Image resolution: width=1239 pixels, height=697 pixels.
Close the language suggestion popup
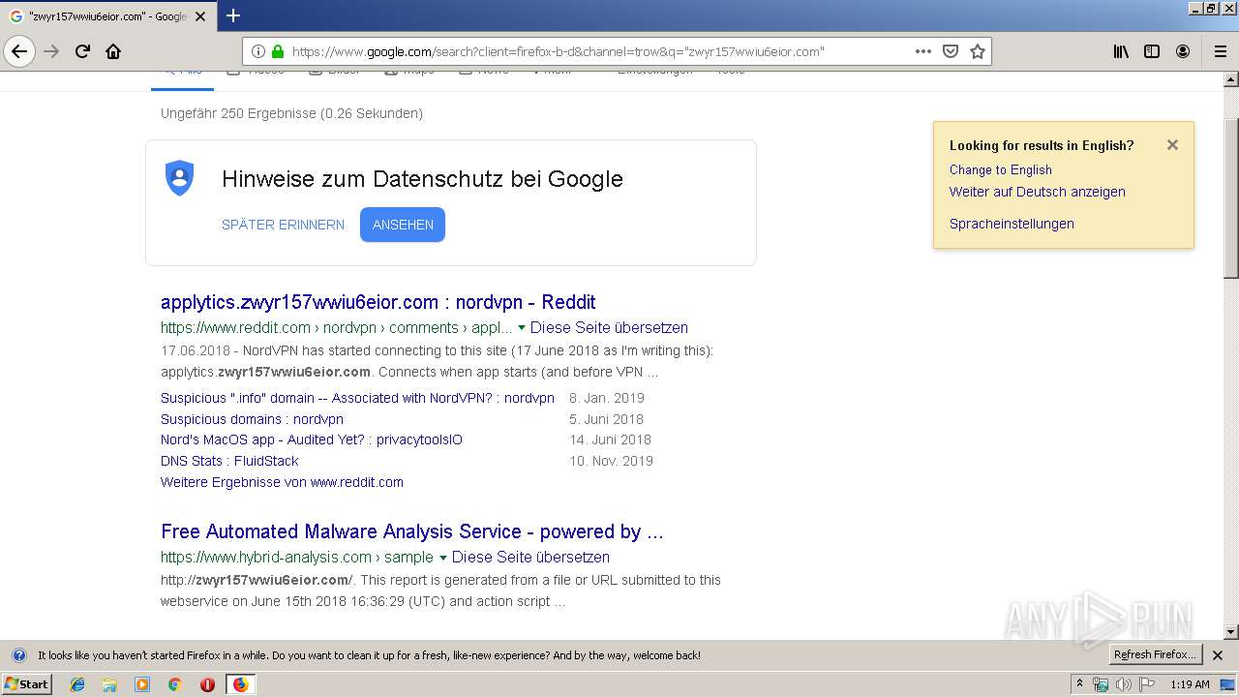click(x=1172, y=145)
